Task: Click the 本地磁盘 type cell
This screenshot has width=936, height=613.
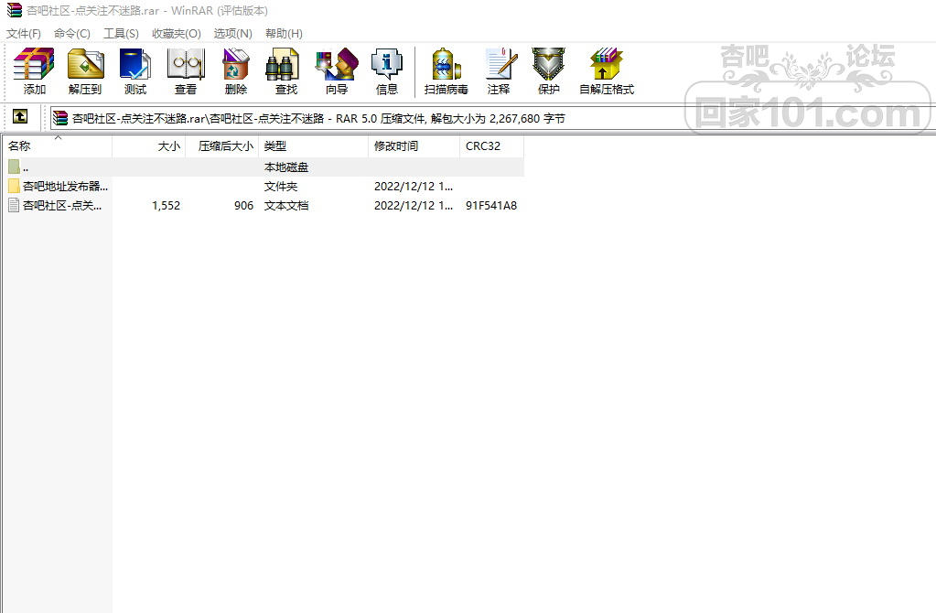Action: click(286, 167)
